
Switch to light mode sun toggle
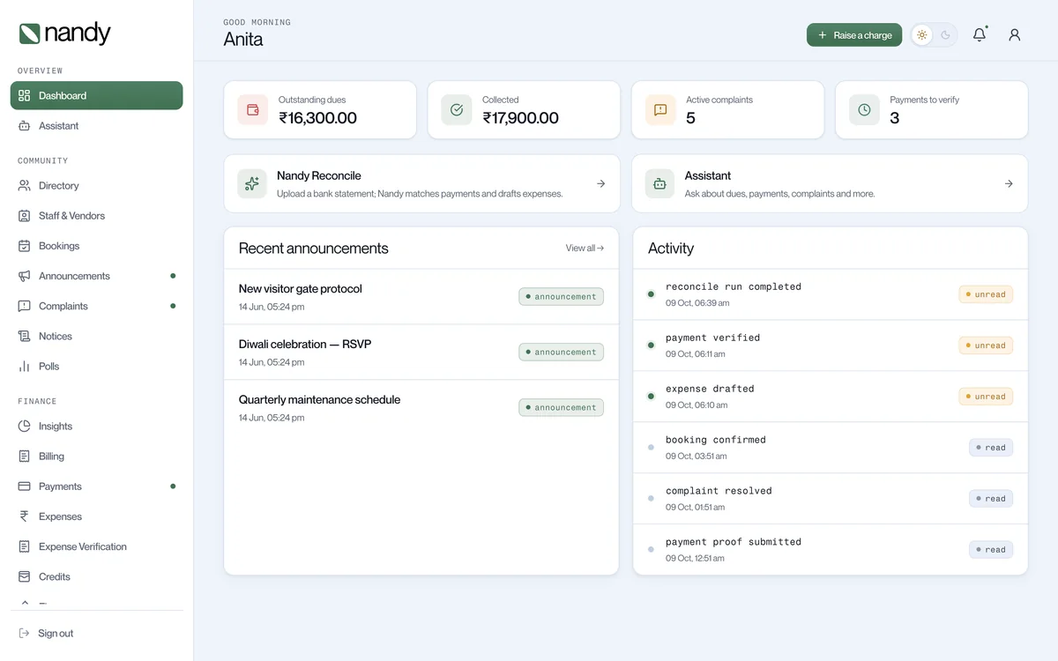pyautogui.click(x=922, y=35)
